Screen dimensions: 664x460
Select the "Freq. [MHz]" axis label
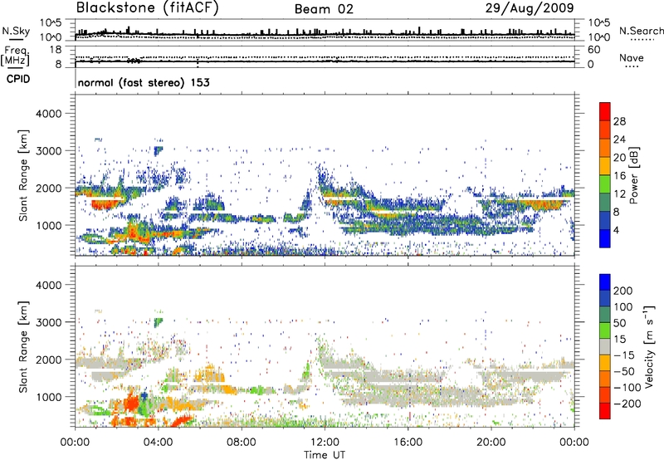click(15, 56)
